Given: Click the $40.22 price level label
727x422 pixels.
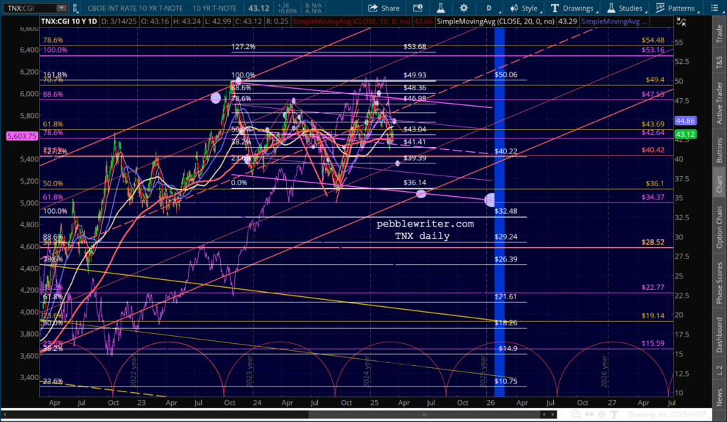Looking at the screenshot, I should (505, 151).
